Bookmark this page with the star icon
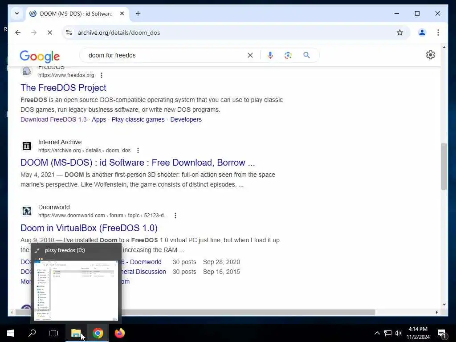The height and width of the screenshot is (342, 456). tap(400, 33)
